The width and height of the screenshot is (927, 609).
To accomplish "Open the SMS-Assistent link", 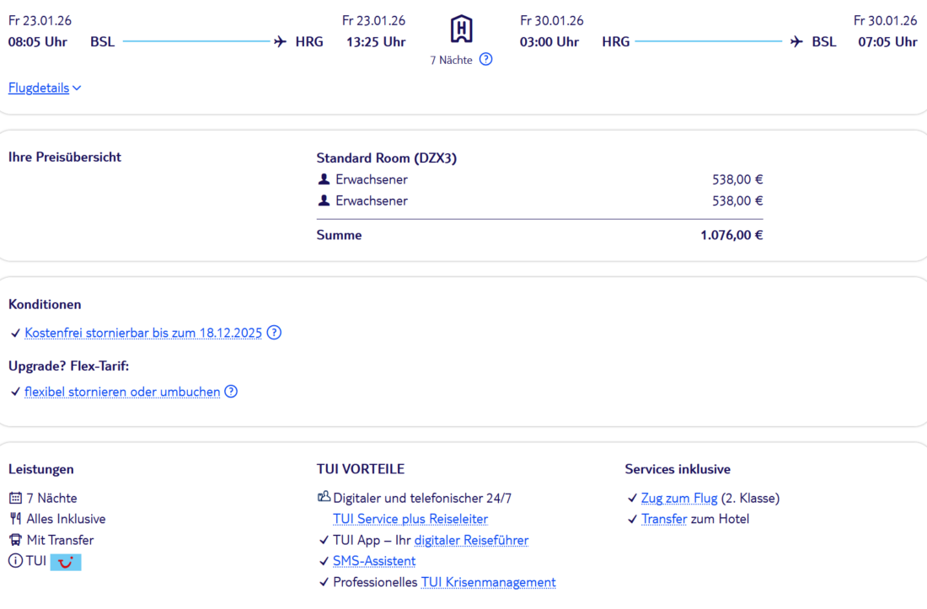I will pyautogui.click(x=374, y=561).
